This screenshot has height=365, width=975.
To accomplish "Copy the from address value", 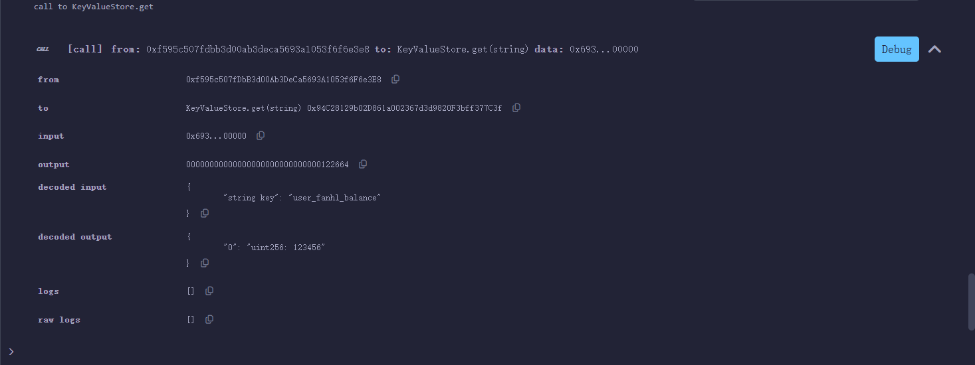I will (395, 80).
